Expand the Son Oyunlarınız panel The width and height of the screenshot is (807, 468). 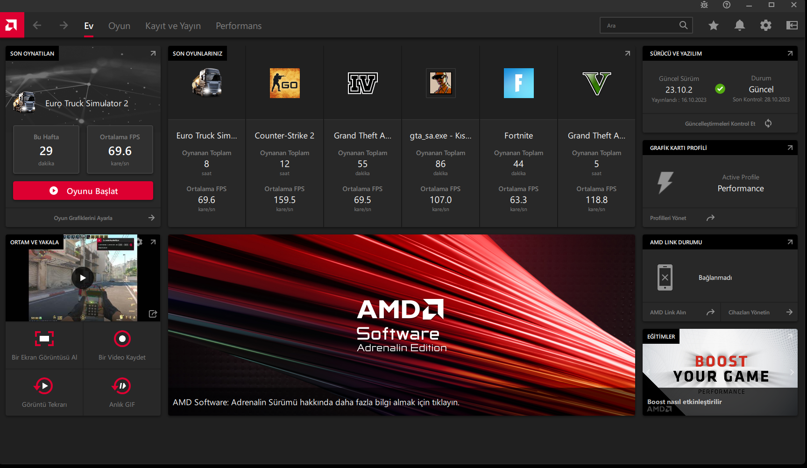click(x=627, y=53)
